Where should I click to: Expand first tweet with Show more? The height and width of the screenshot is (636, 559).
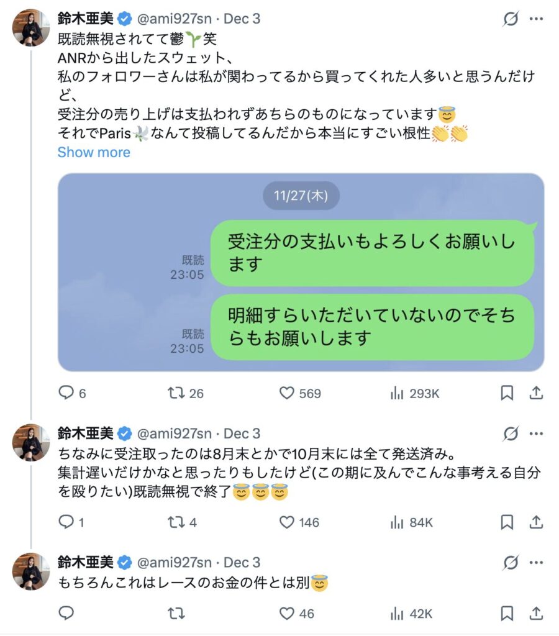(94, 152)
